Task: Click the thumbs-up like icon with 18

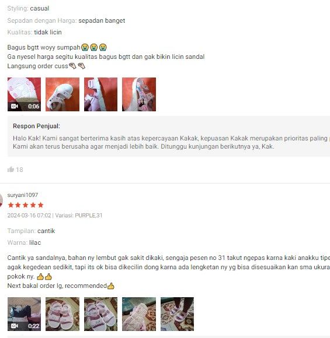Action: [x=11, y=170]
